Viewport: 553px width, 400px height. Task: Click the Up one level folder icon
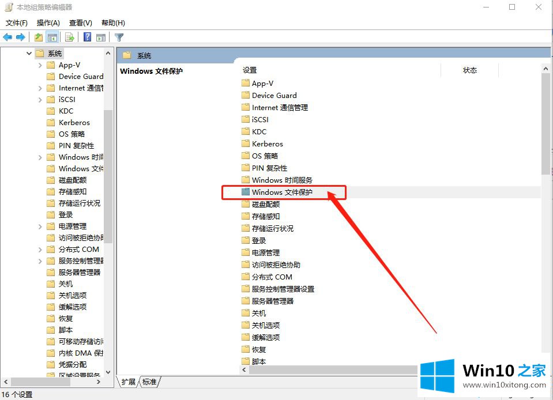(39, 37)
